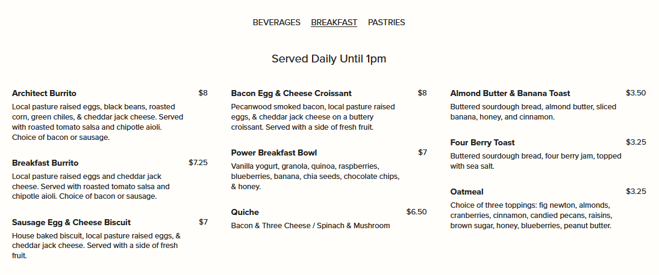Click the Quiche item title

point(245,213)
